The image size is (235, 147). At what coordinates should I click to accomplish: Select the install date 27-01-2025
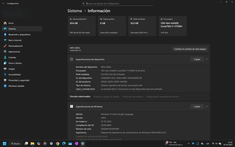click(x=106, y=121)
